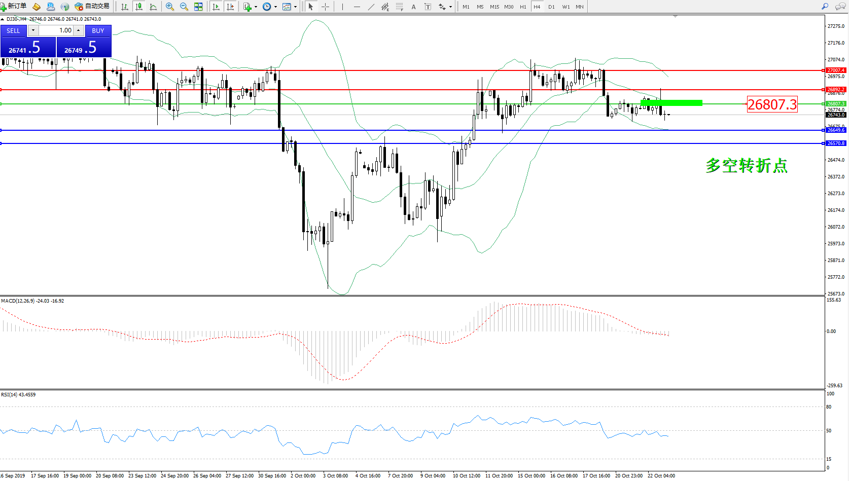Click the BUY button at 26749.5
This screenshot has width=849, height=481.
click(x=84, y=47)
